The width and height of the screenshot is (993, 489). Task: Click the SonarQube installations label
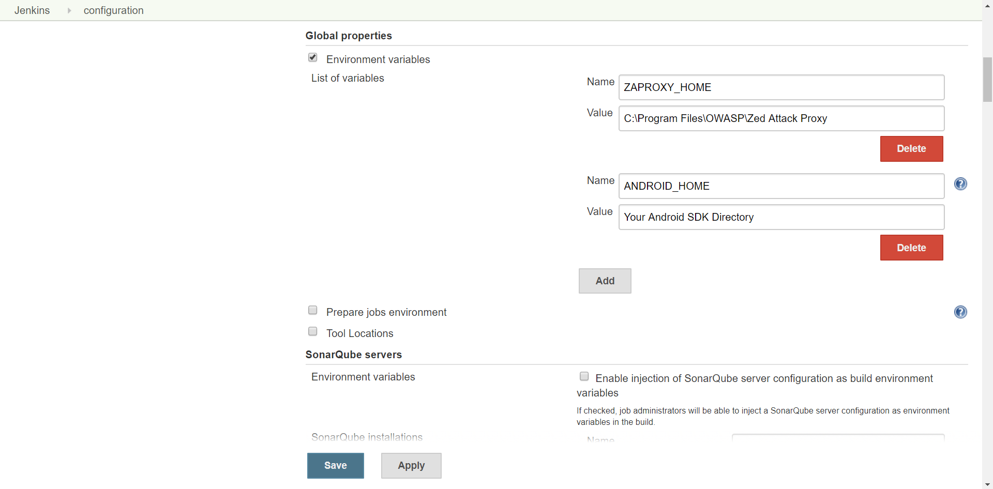[x=367, y=437]
